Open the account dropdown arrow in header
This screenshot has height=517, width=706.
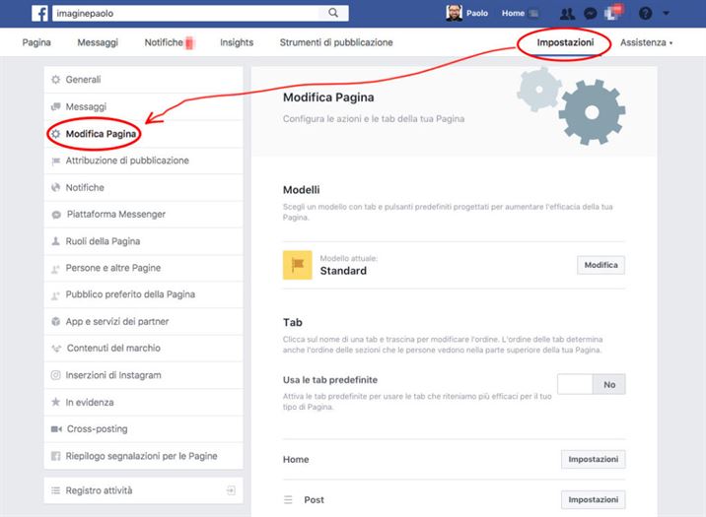(x=667, y=14)
